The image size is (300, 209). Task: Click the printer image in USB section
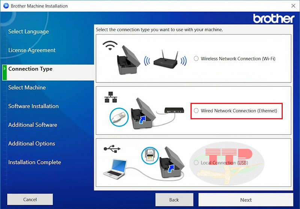pos(172,162)
